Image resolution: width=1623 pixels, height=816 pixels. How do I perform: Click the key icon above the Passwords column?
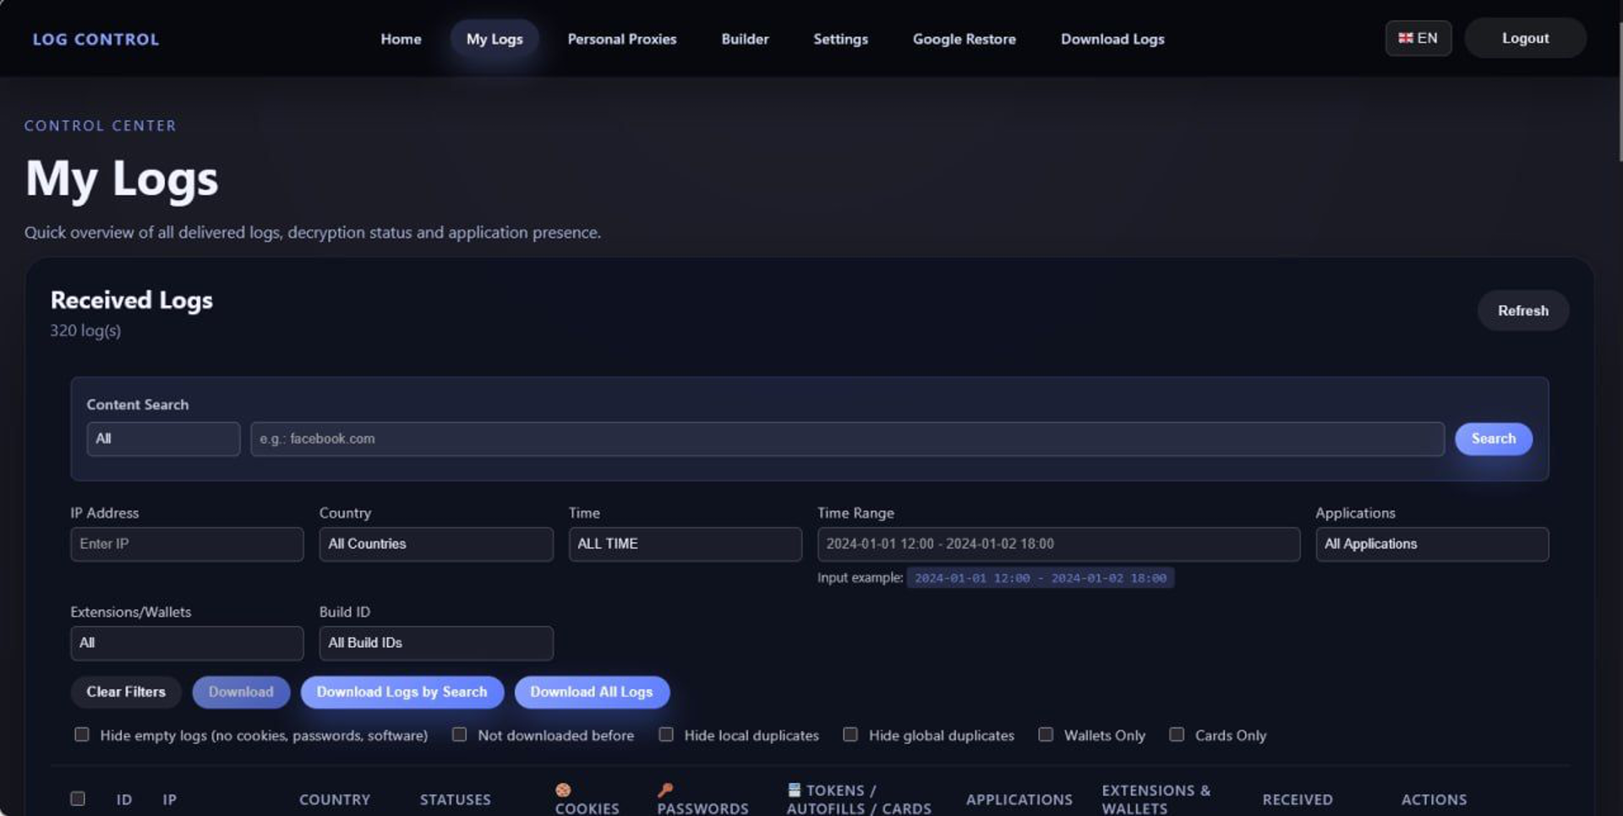coord(665,790)
